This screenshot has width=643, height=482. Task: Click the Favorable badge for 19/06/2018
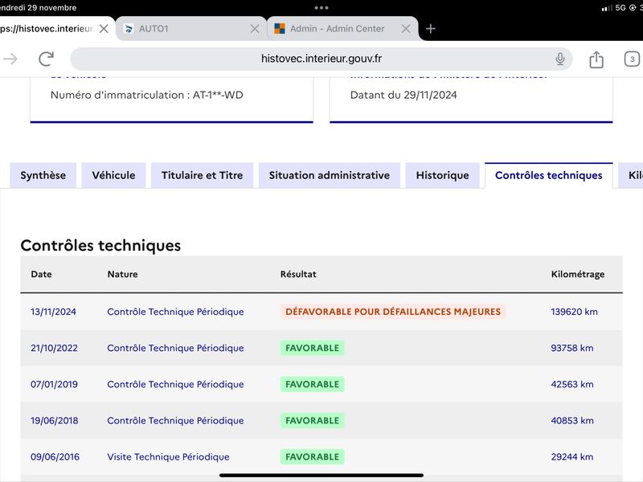(313, 420)
